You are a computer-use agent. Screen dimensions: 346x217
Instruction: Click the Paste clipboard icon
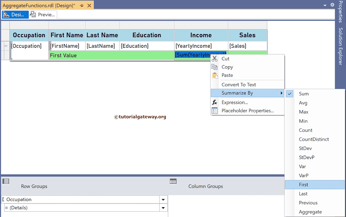(215, 75)
